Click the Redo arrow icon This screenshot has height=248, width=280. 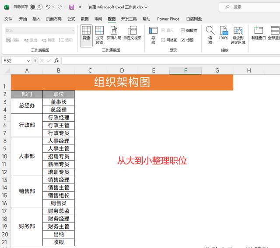click(x=60, y=7)
